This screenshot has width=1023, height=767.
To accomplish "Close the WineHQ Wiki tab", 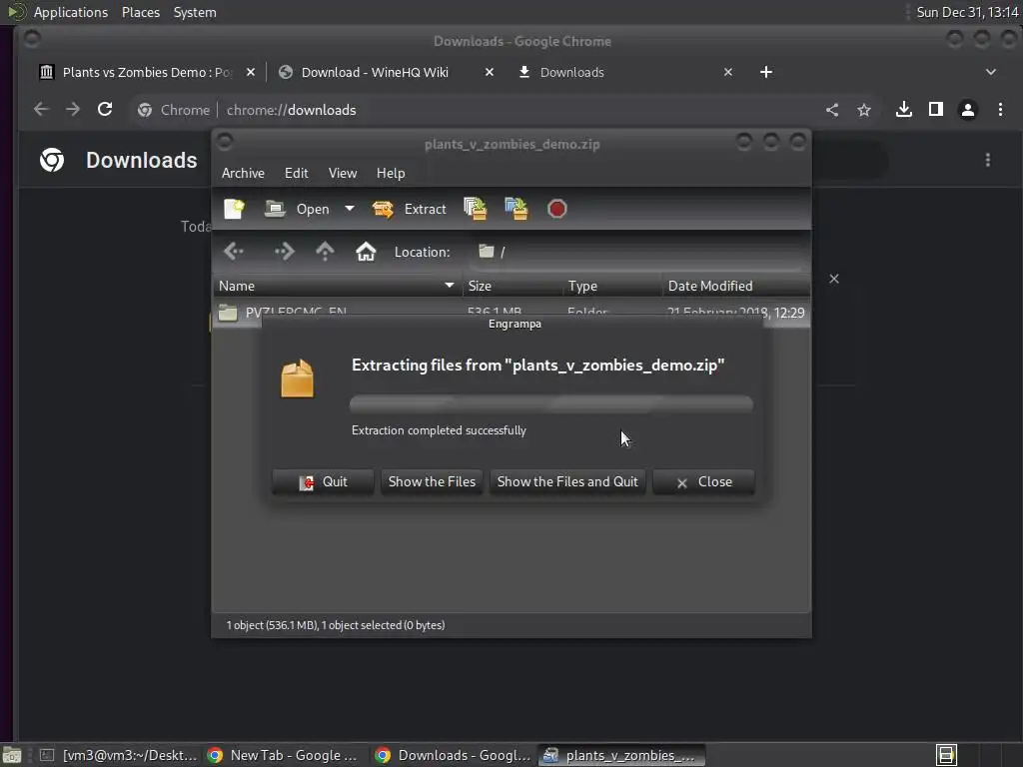I will click(490, 72).
